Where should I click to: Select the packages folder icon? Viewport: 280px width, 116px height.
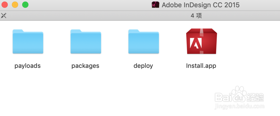[x=86, y=42]
